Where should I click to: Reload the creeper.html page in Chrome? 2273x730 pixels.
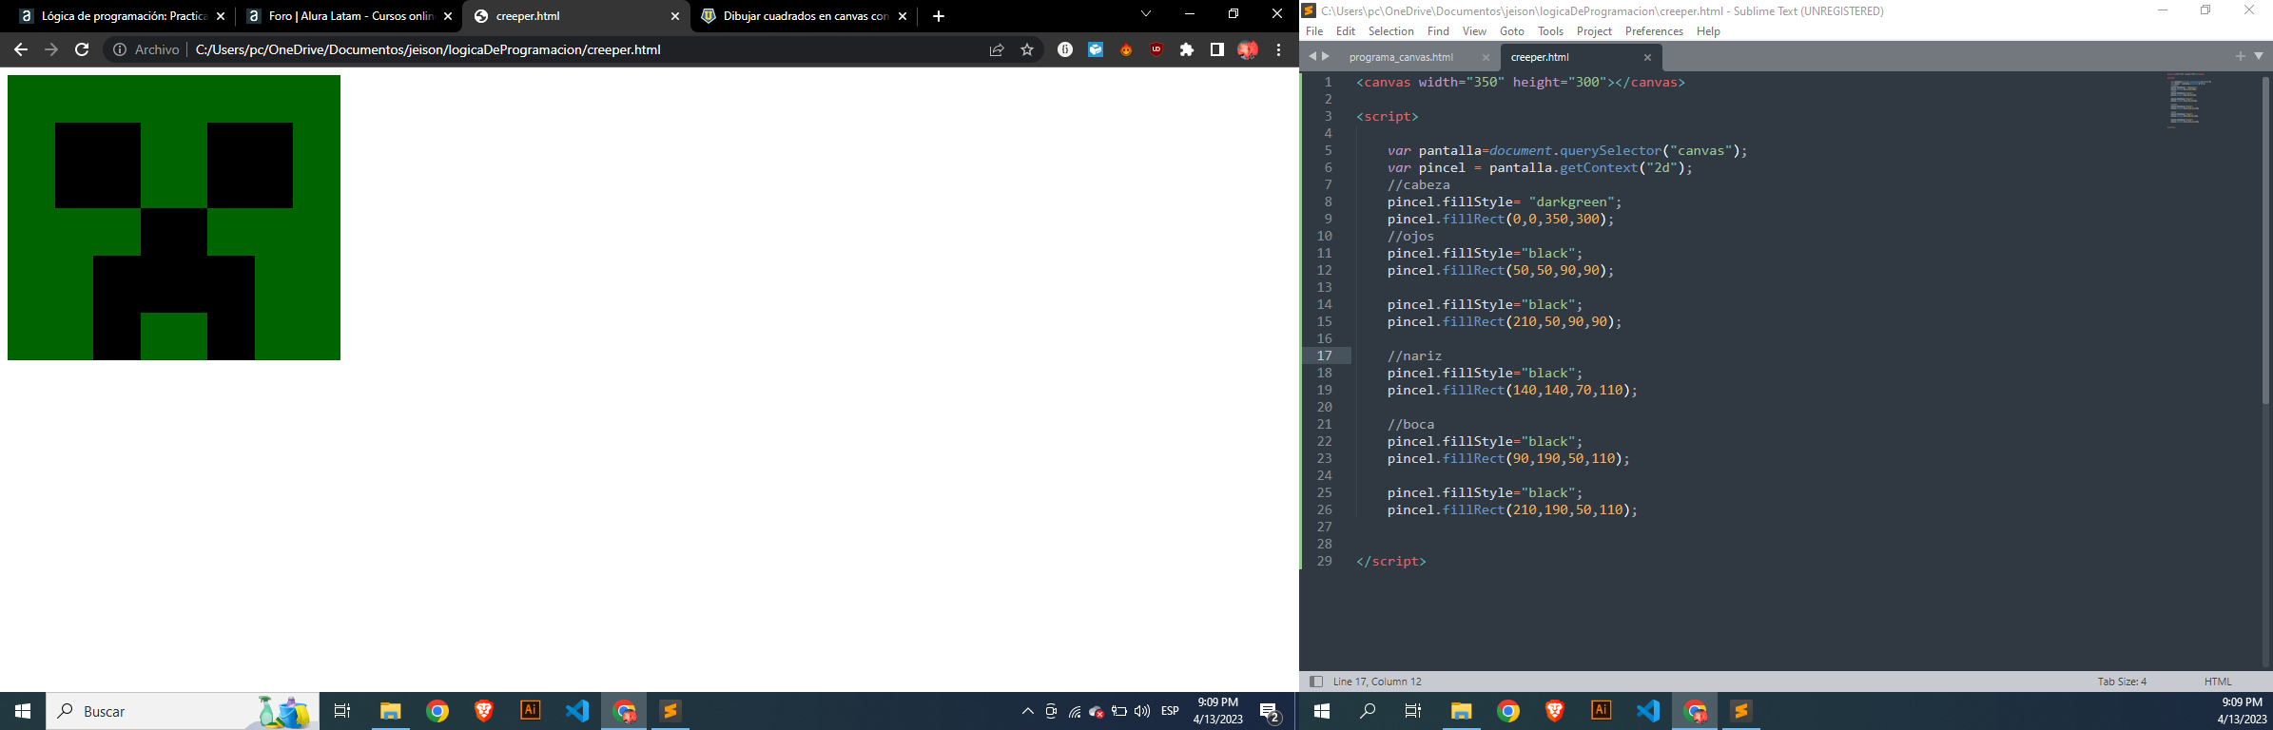[82, 49]
